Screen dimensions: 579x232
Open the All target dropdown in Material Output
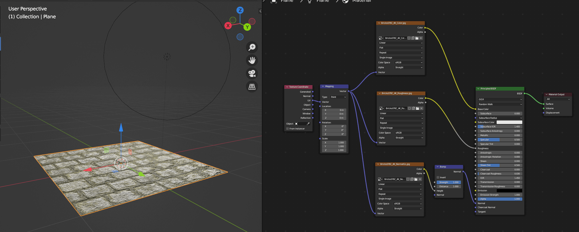558,99
